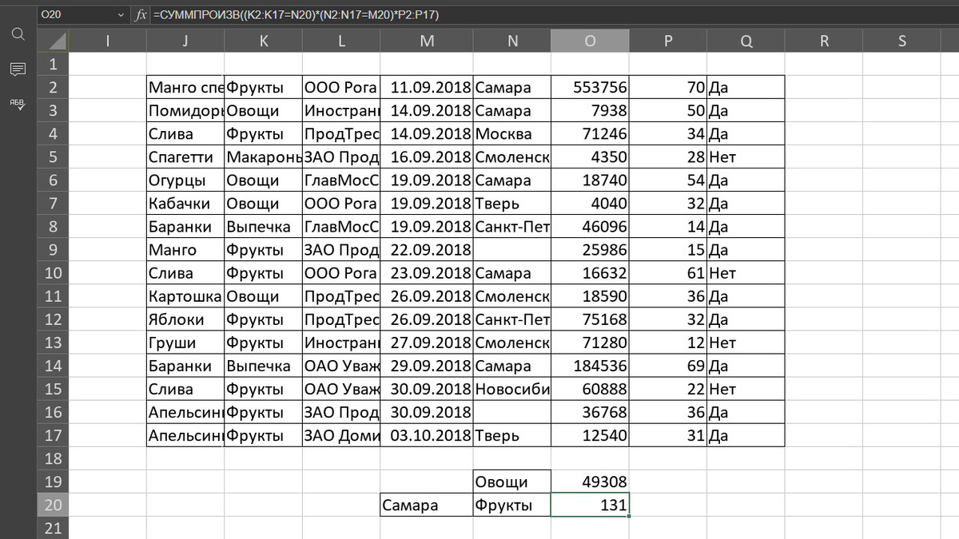Select column I header

(108, 42)
